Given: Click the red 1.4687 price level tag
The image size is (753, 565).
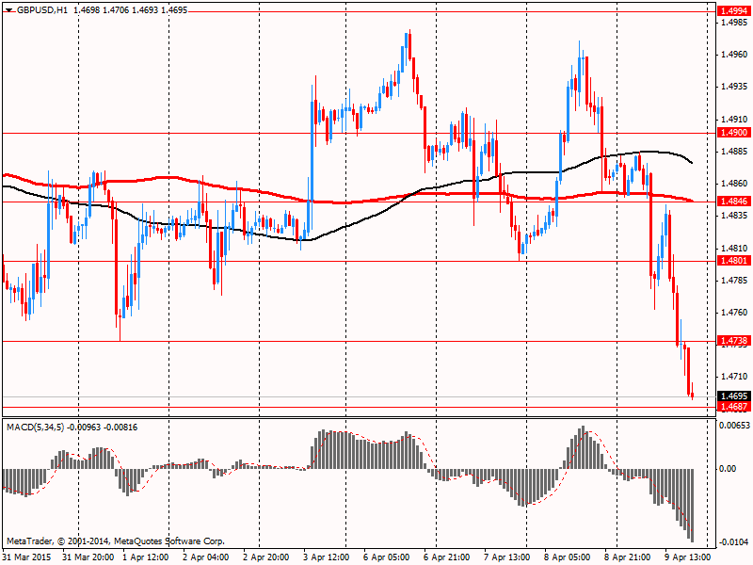Looking at the screenshot, I should pyautogui.click(x=734, y=407).
